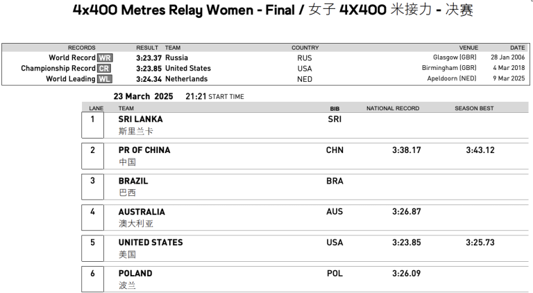This screenshot has height=293, width=533.
Task: Select the Netherlands world leading team name
Action: pyautogui.click(x=186, y=79)
